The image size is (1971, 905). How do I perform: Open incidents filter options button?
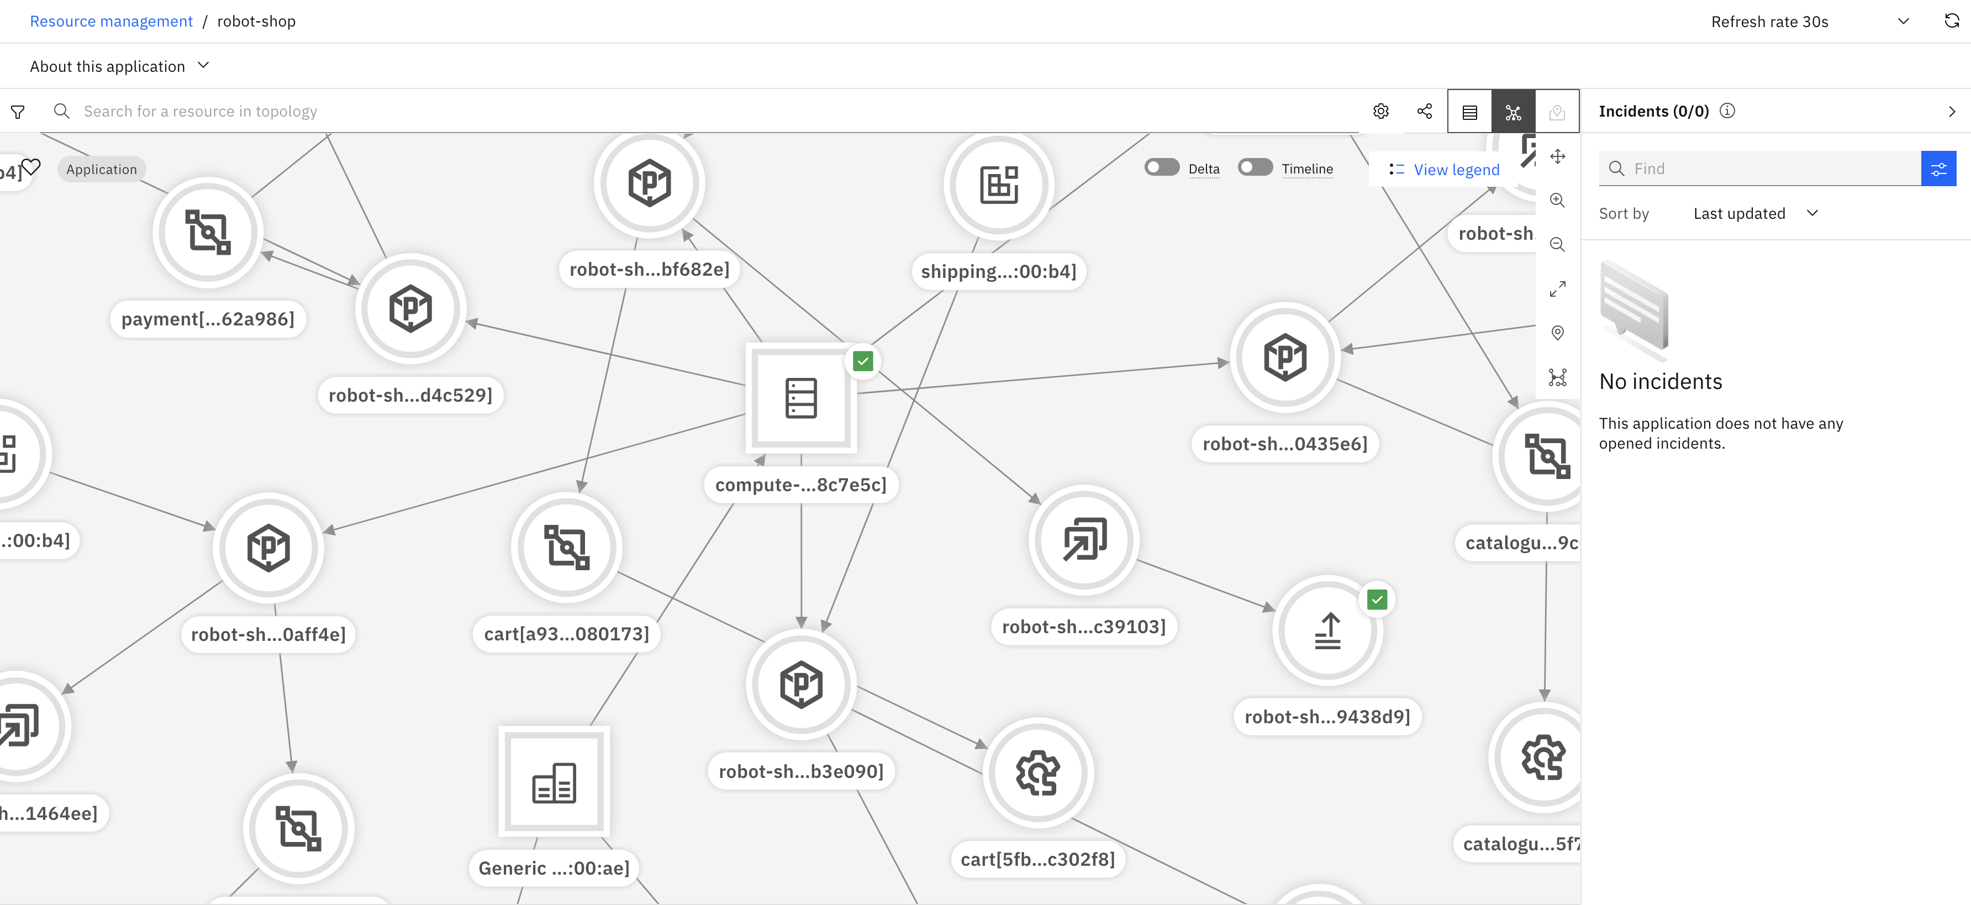(1938, 169)
